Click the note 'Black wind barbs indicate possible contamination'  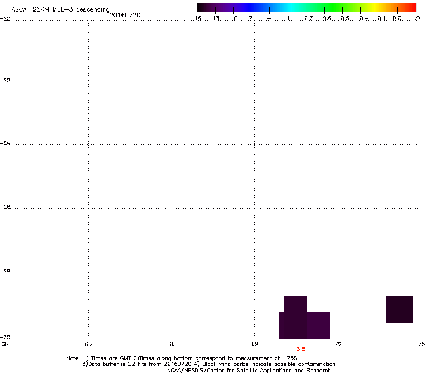[269, 364]
